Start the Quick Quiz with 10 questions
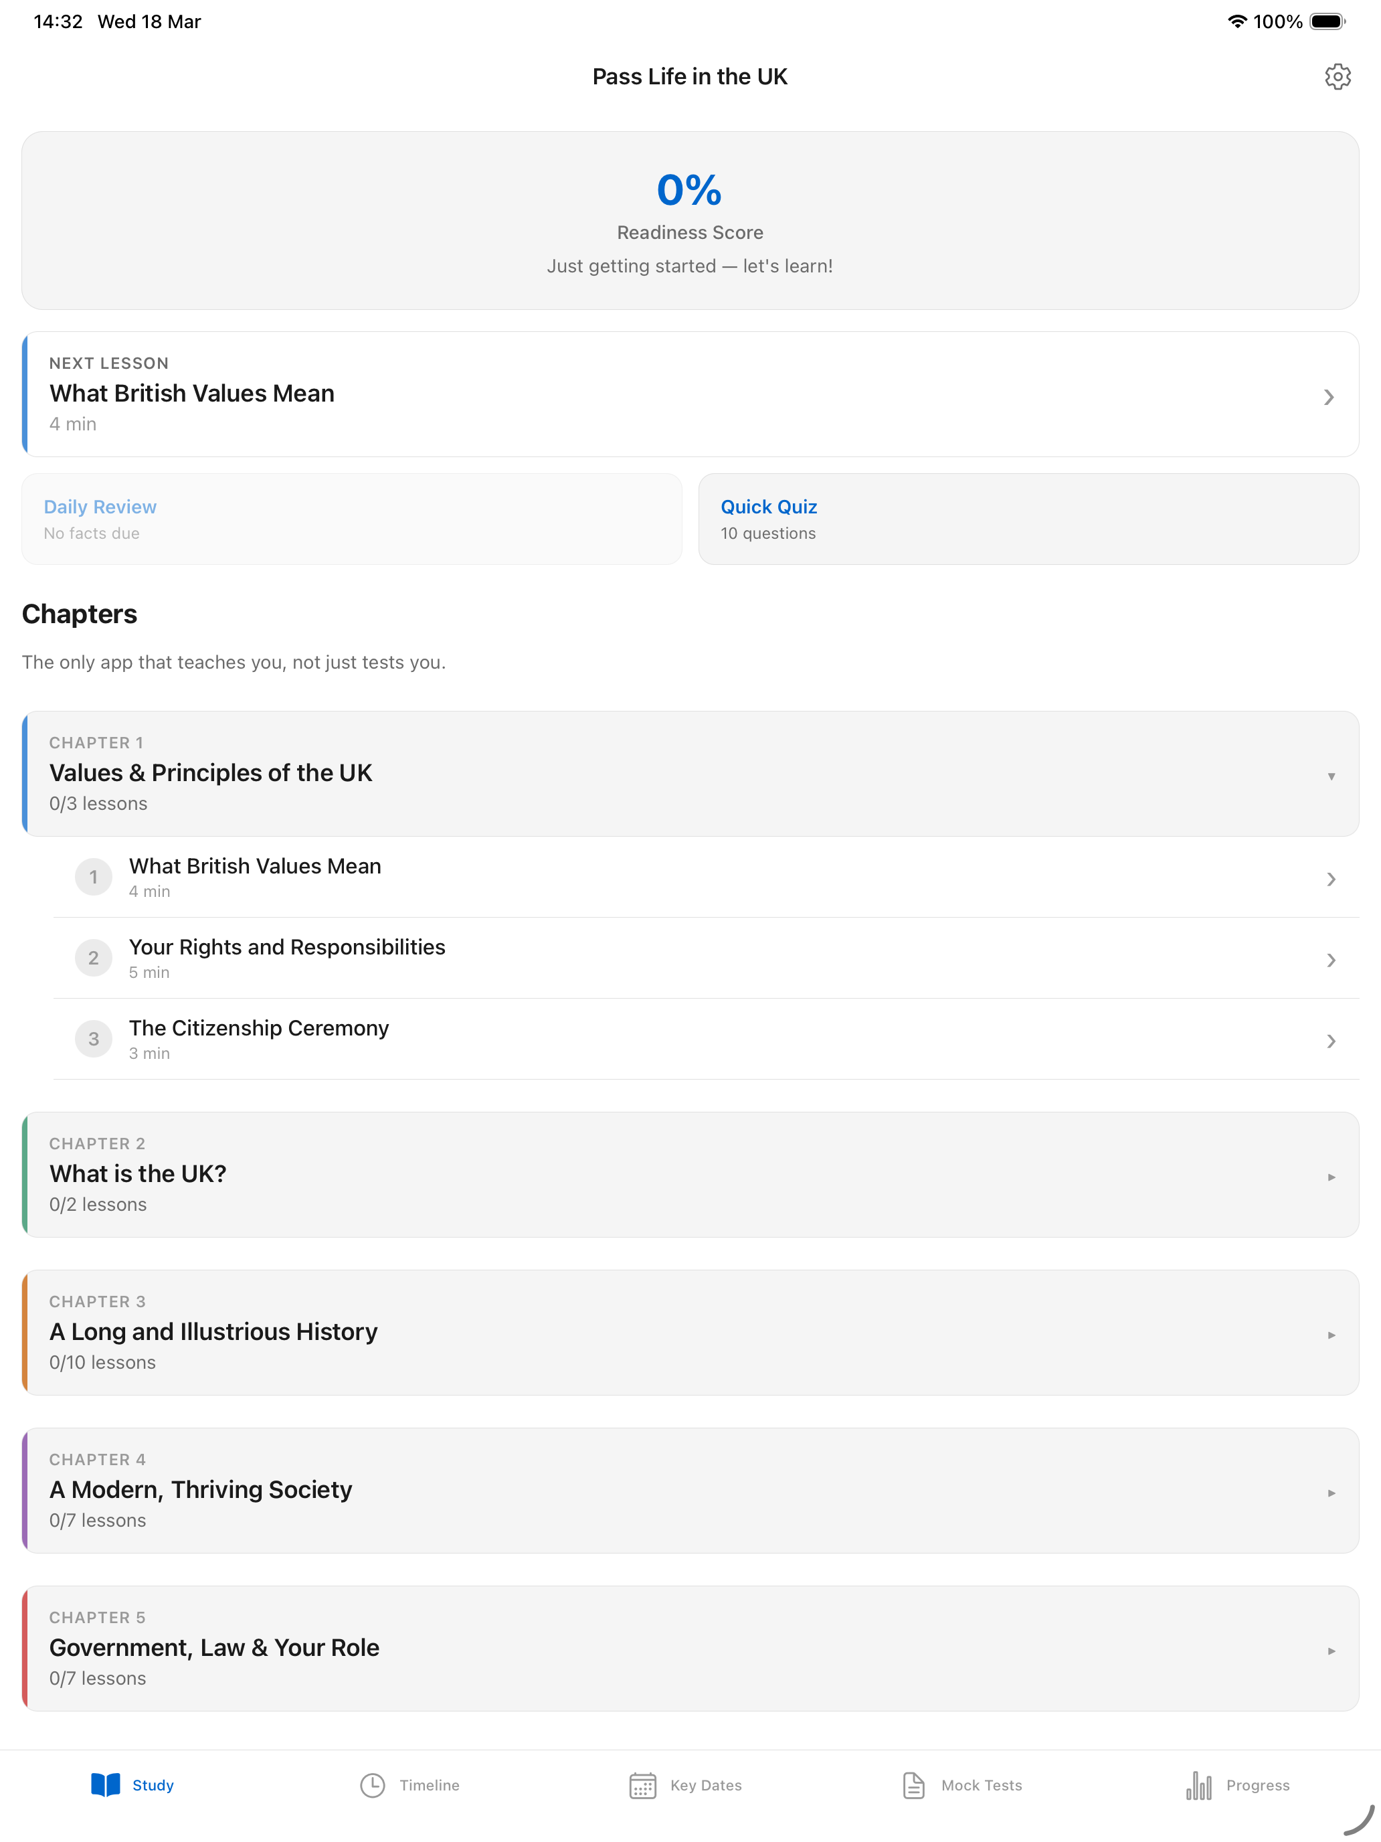Screen dimensions: 1381x1842 tap(1028, 519)
